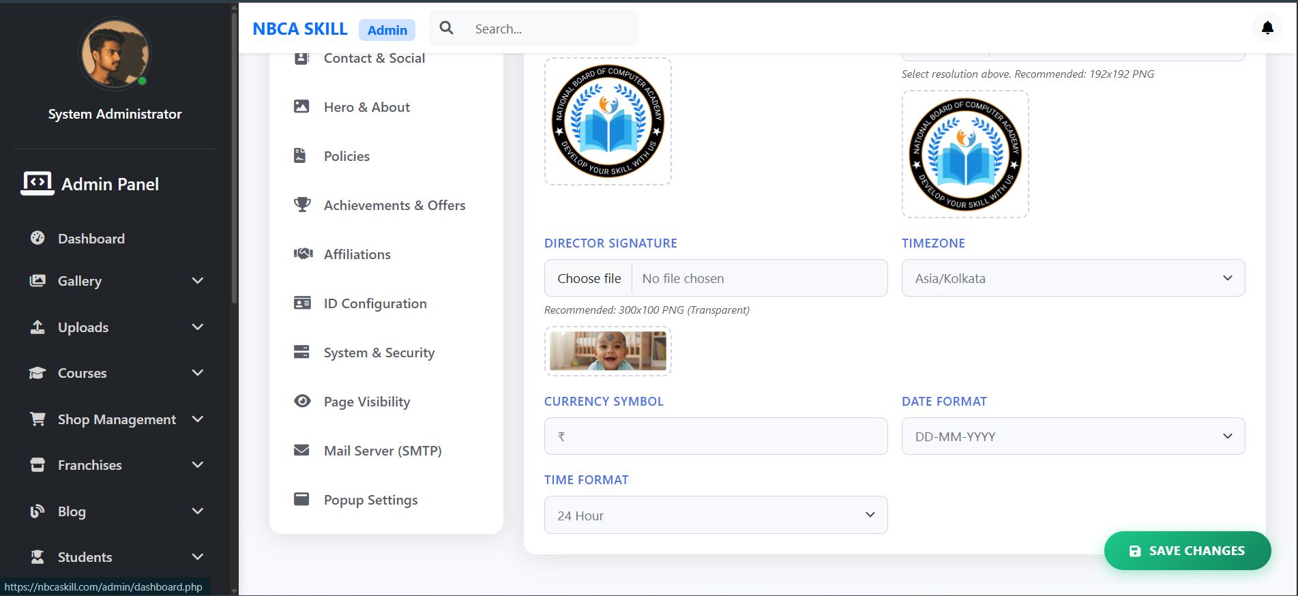Click the Search input field
Image resolution: width=1298 pixels, height=596 pixels.
pyautogui.click(x=552, y=29)
